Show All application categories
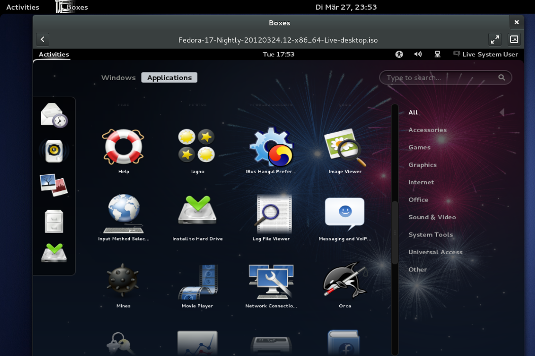The image size is (535, 356). coord(413,112)
